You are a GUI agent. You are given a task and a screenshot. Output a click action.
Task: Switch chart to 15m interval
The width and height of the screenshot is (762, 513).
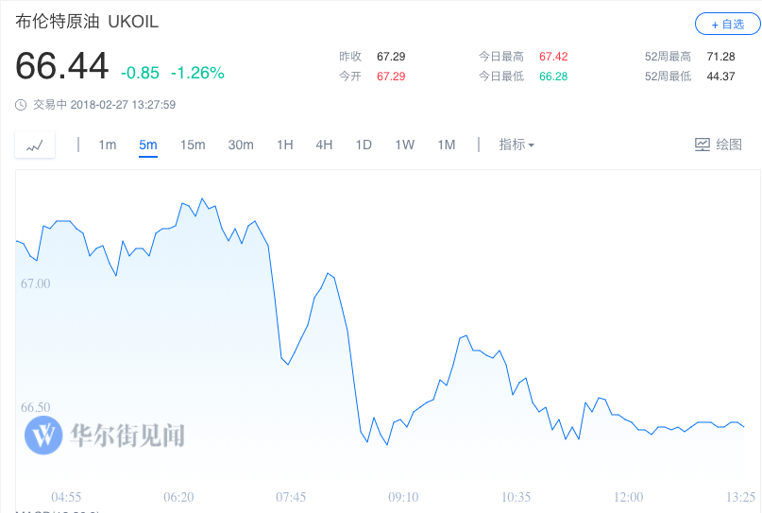coord(193,145)
